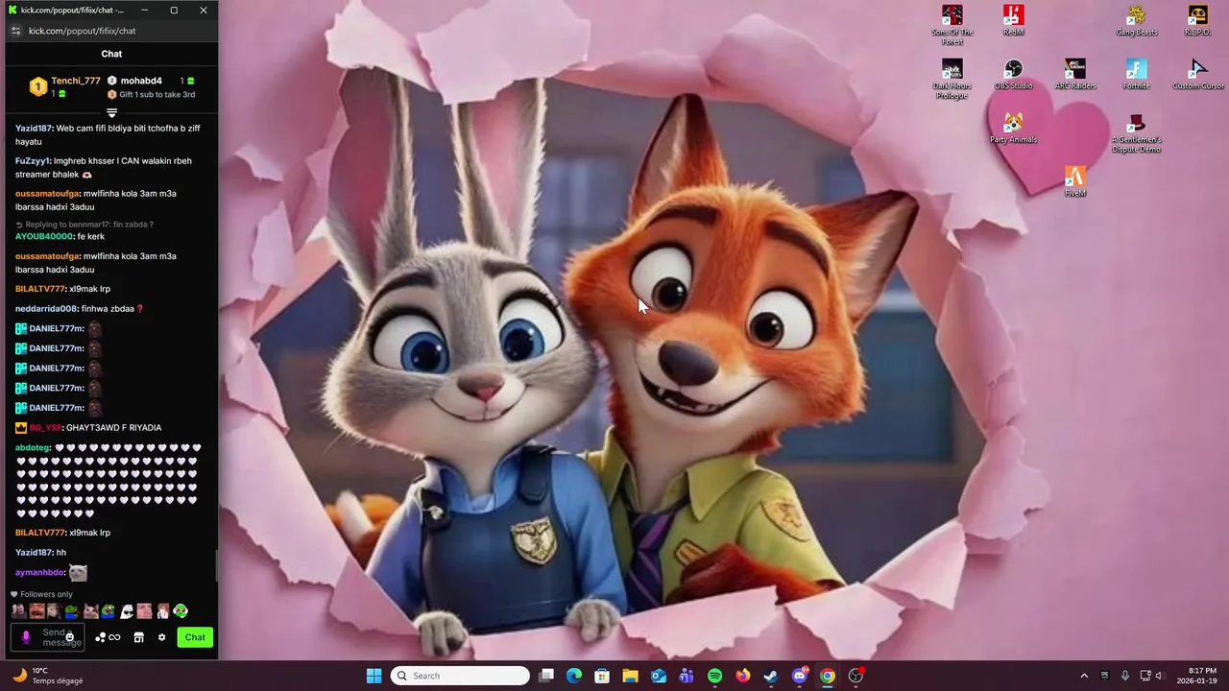The width and height of the screenshot is (1229, 691).
Task: Click username oussamatoufga in first chat message
Action: pyautogui.click(x=47, y=194)
